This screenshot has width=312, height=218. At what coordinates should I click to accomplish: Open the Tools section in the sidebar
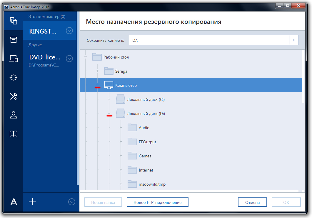13,96
